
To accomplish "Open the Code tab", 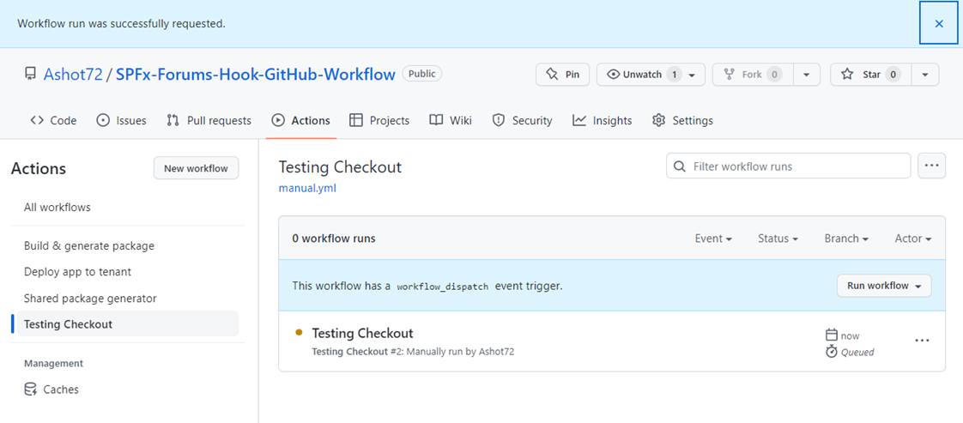I will point(53,121).
